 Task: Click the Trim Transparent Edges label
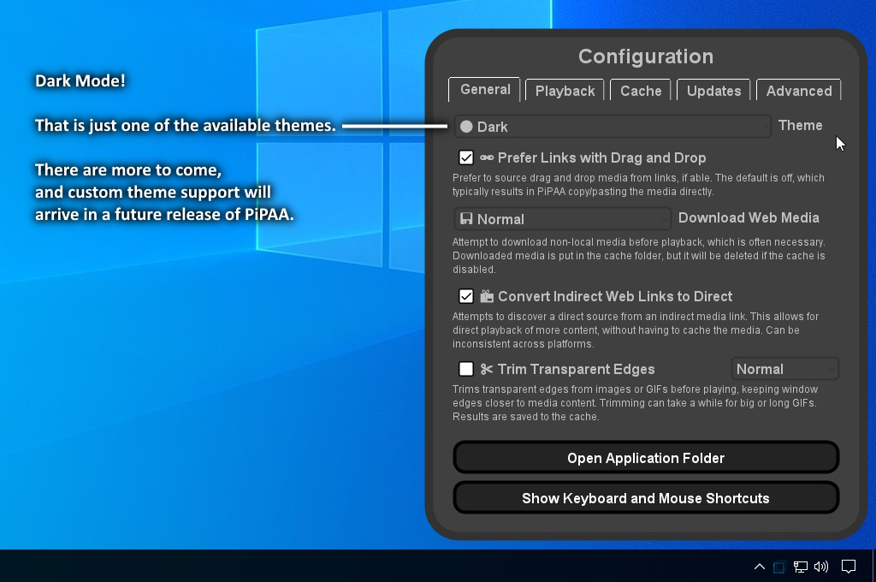576,369
